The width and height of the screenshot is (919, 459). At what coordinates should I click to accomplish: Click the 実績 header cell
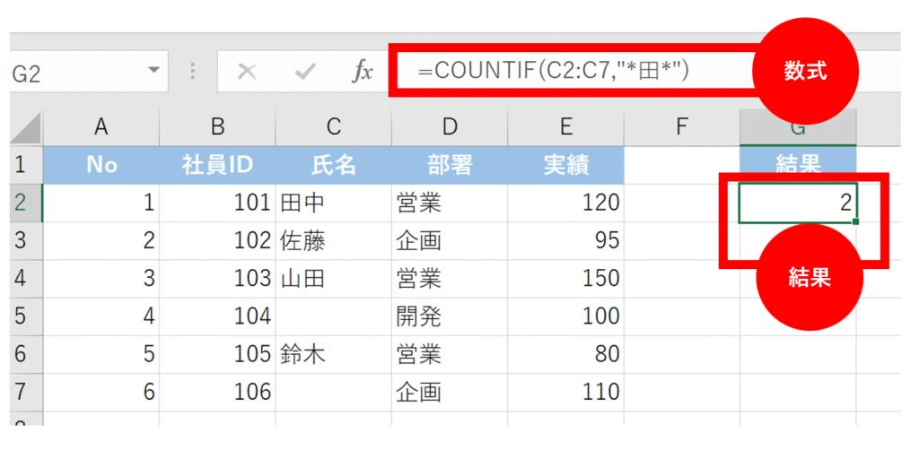(x=565, y=165)
